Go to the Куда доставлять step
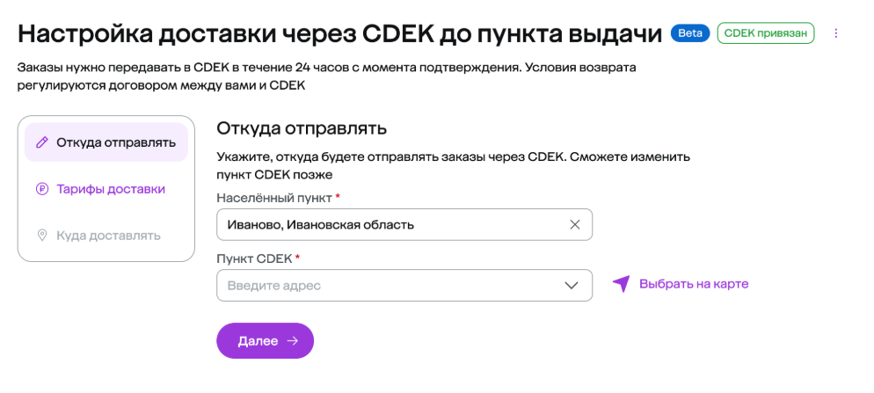874x393 pixels. 108,236
